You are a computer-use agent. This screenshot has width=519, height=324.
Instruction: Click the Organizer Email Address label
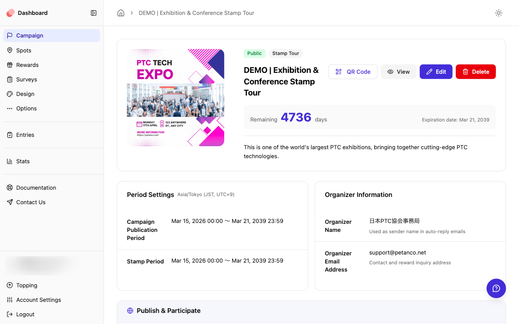pos(338,261)
